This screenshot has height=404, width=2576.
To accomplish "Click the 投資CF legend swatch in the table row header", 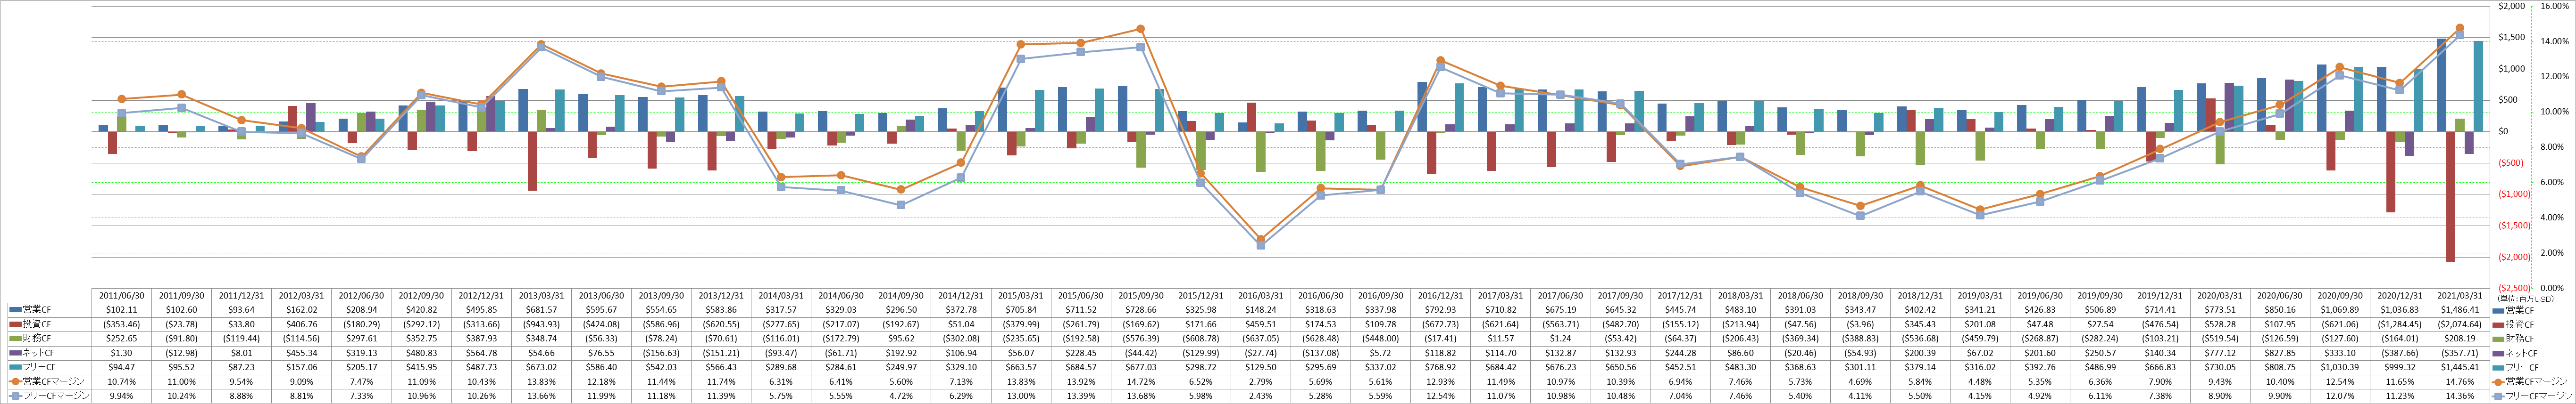I will [14, 324].
